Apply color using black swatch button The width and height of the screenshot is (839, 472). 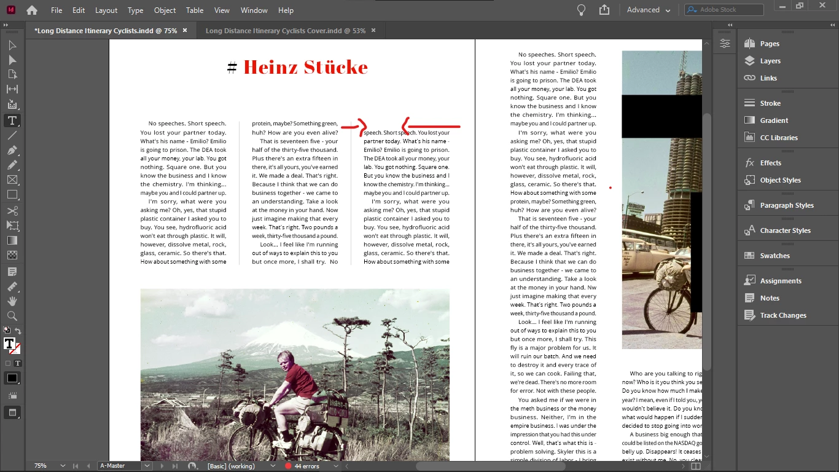pos(12,378)
